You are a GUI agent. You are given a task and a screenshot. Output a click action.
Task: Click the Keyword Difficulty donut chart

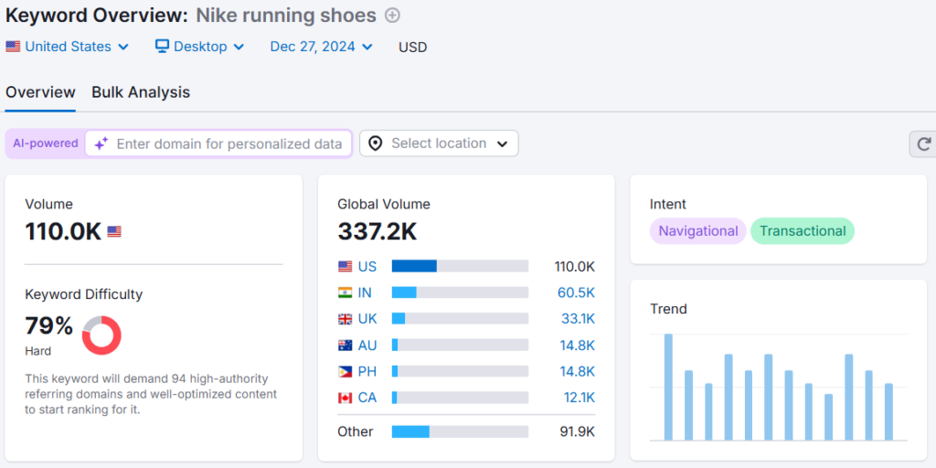[101, 335]
